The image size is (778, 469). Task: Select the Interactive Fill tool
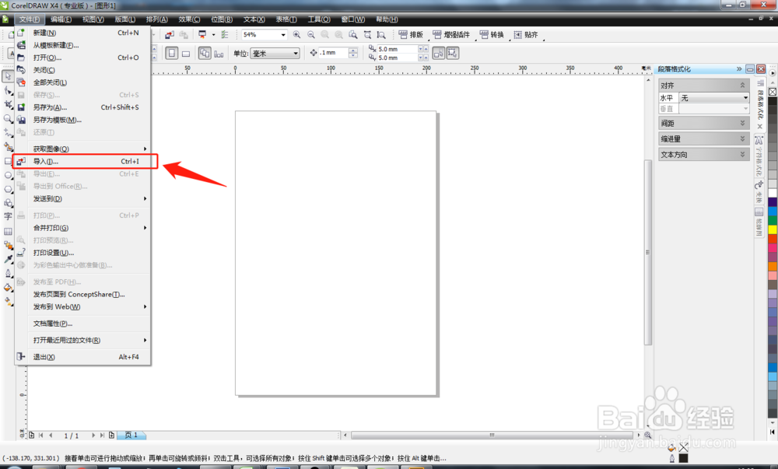8,302
